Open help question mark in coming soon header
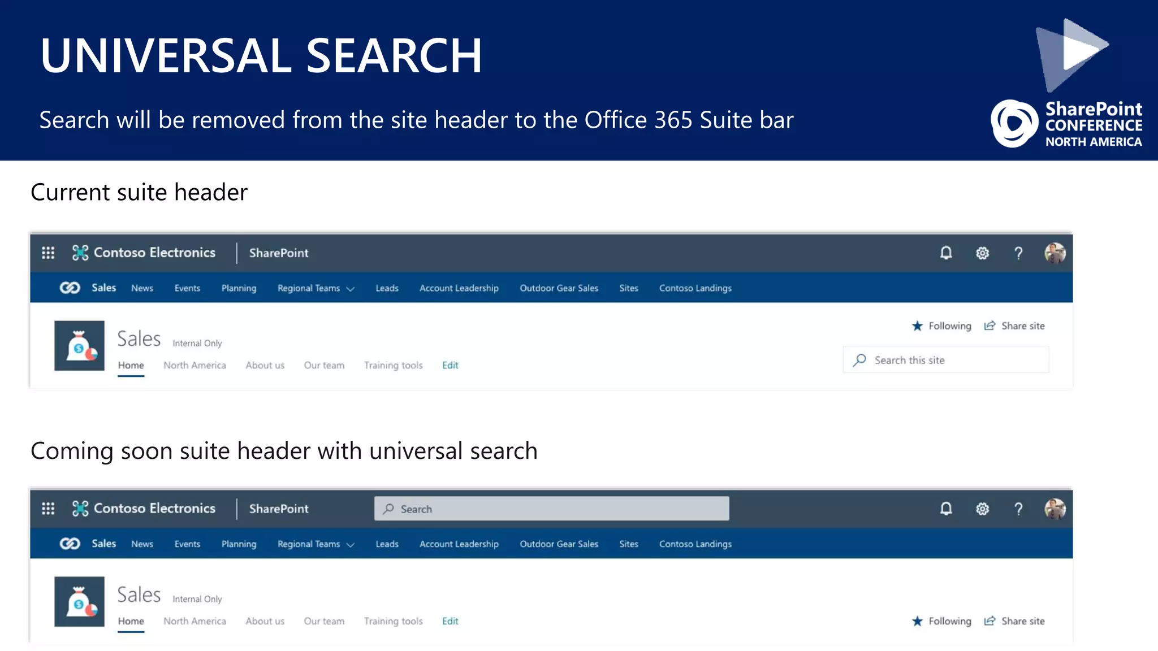 pos(1018,509)
